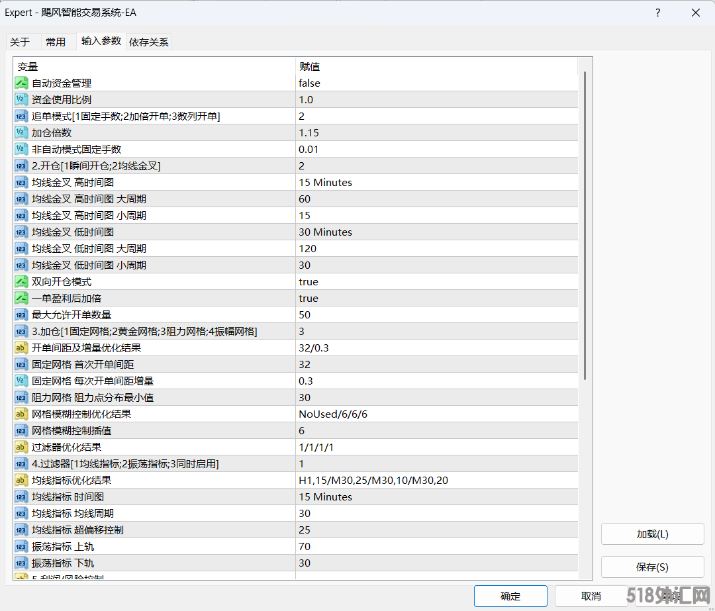Click the double-type icon beside 资金使用比例
715x611 pixels.
click(21, 100)
